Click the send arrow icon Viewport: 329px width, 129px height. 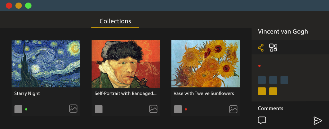coord(317,120)
